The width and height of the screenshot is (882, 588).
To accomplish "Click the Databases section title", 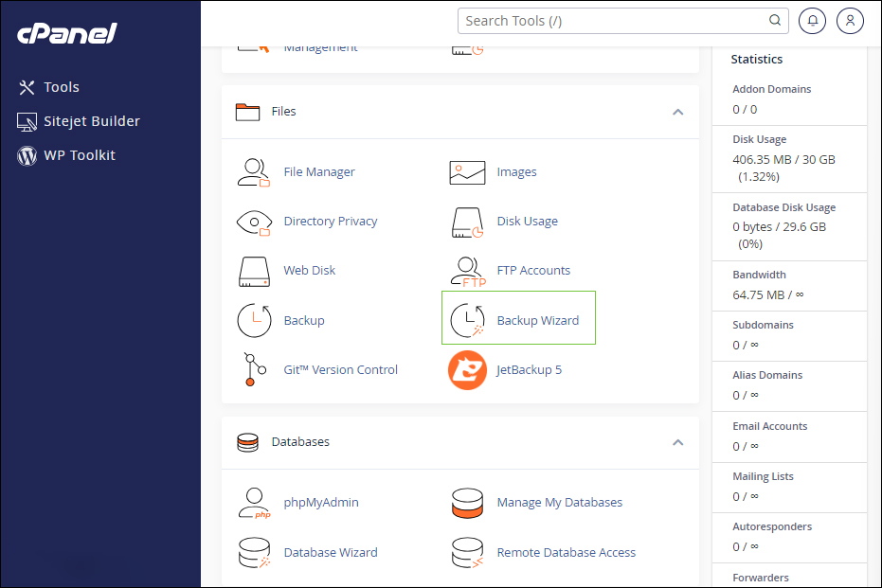I will (x=300, y=442).
